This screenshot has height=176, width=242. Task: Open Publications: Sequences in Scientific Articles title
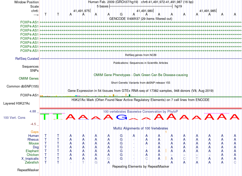[141, 63]
